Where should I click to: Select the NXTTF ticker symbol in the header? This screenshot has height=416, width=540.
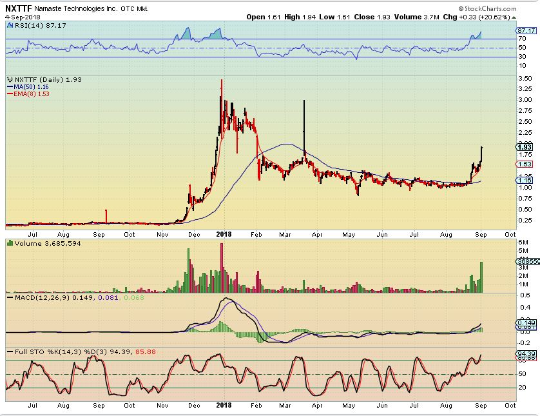pyautogui.click(x=19, y=8)
